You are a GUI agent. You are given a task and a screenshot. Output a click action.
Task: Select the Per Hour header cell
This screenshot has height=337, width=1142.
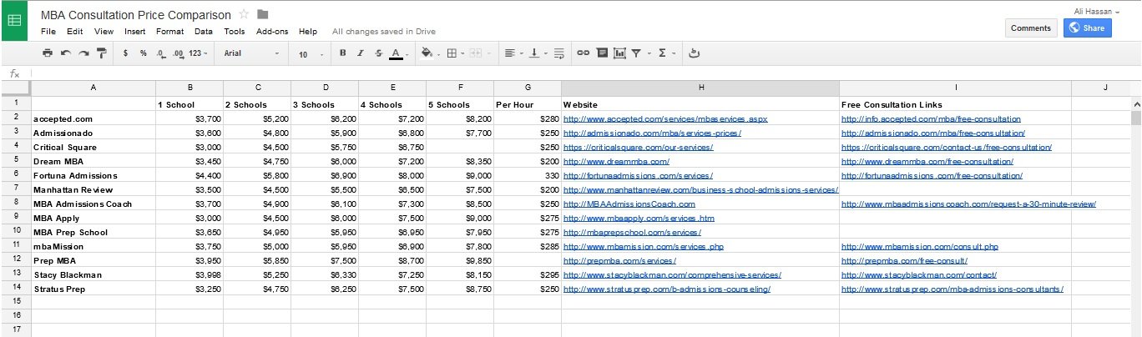528,104
